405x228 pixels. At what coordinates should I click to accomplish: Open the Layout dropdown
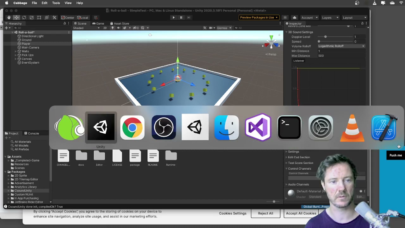click(x=355, y=17)
